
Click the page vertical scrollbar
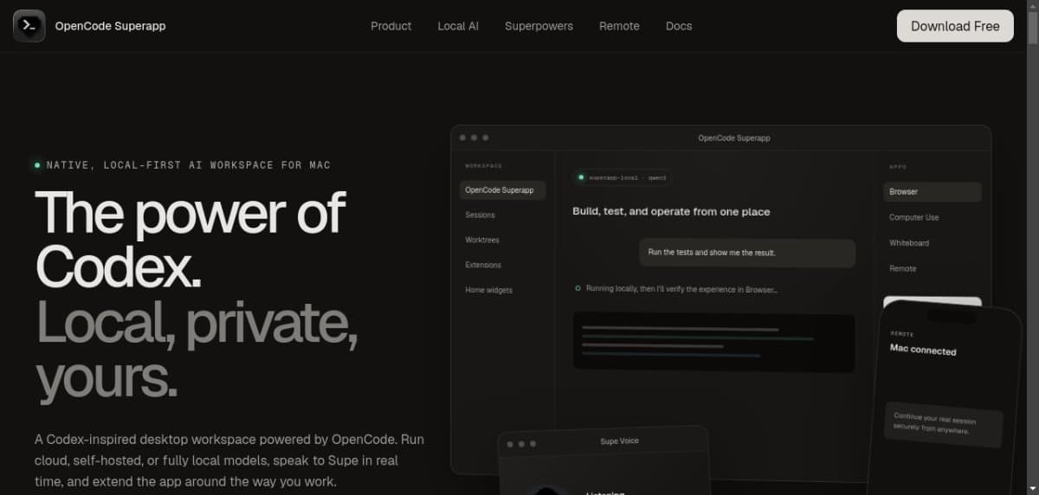point(1032,247)
